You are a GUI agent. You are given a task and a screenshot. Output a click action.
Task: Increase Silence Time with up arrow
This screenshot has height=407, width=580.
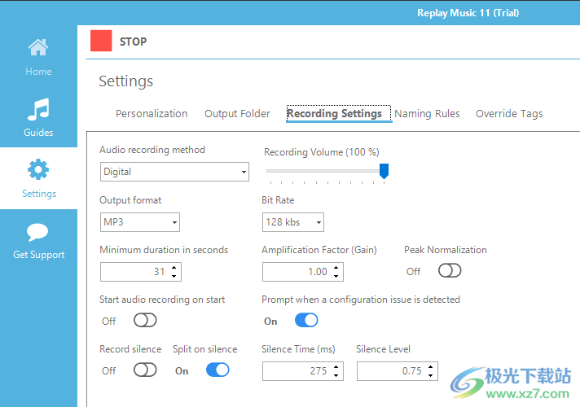(x=336, y=366)
